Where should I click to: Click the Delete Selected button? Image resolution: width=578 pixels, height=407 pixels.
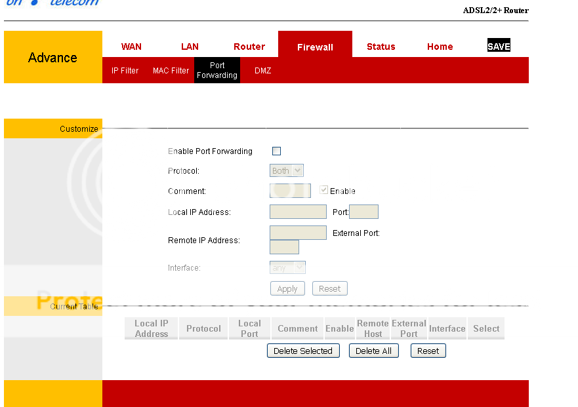pos(303,351)
